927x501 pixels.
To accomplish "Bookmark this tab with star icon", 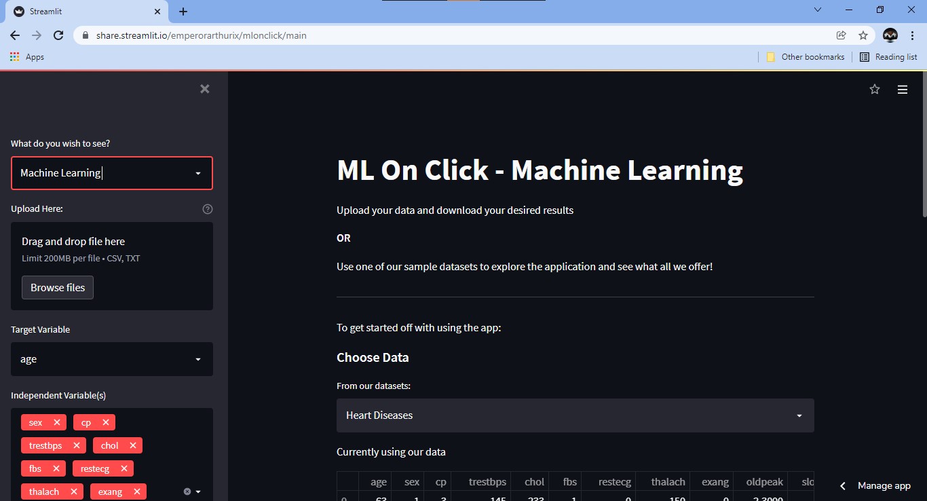I will (x=863, y=35).
